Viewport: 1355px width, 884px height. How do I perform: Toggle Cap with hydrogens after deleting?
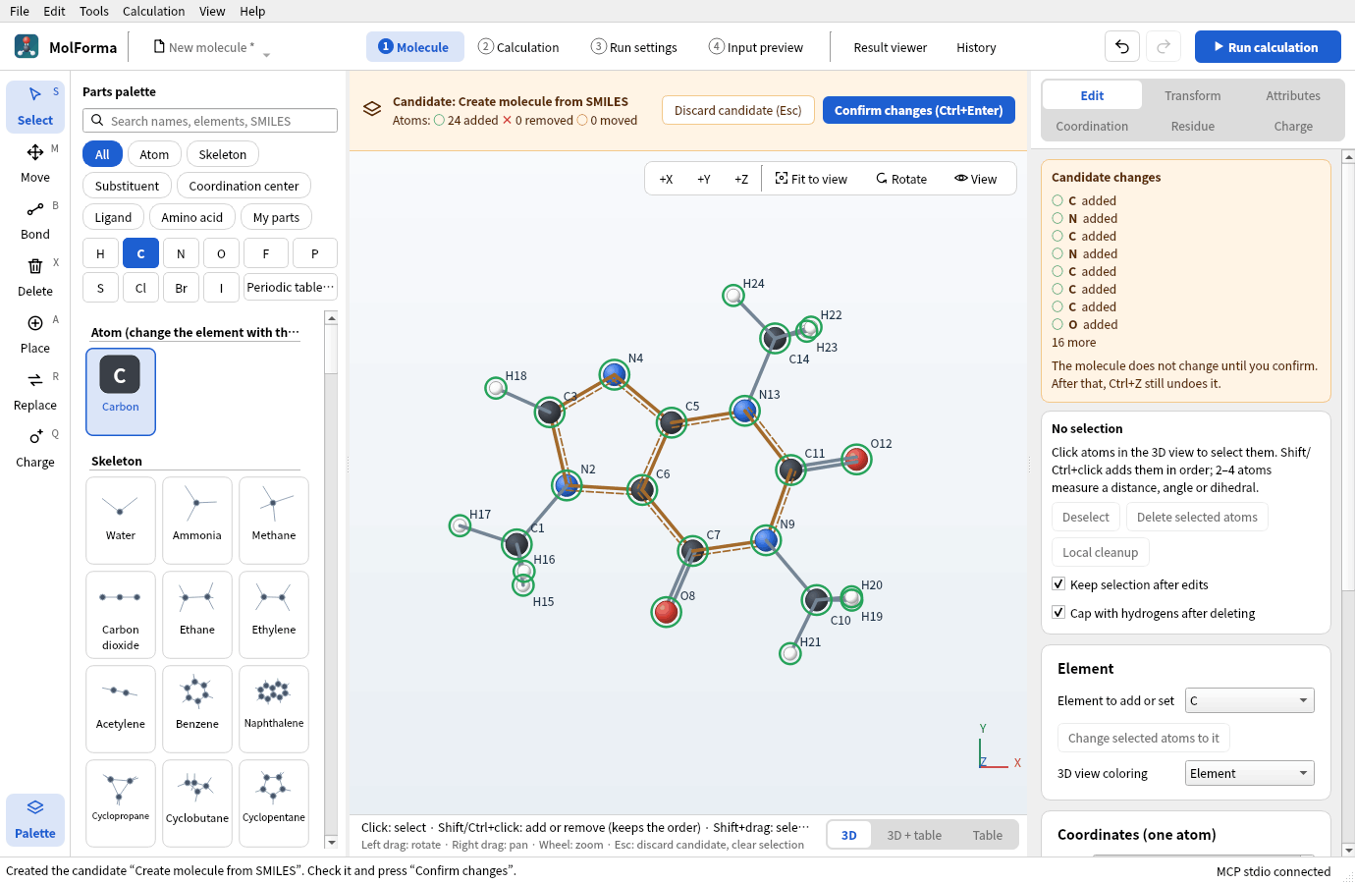point(1058,613)
